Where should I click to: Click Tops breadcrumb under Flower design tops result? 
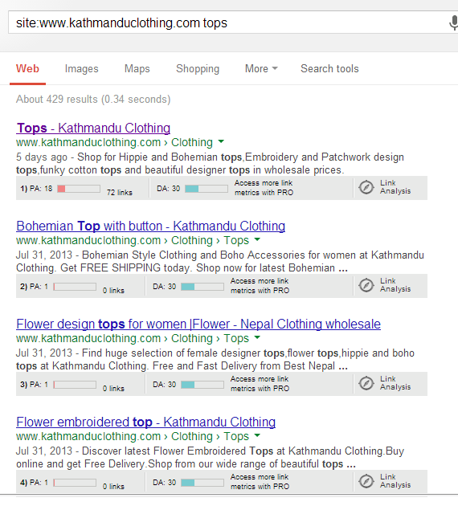point(236,338)
